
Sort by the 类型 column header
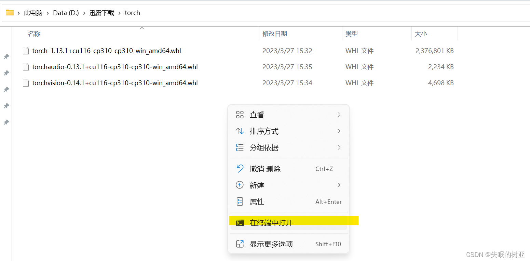click(x=352, y=34)
